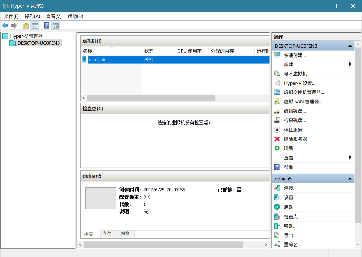Image resolution: width=362 pixels, height=257 pixels.
Task: Click the Stop Service (停止服务) icon
Action: click(277, 130)
